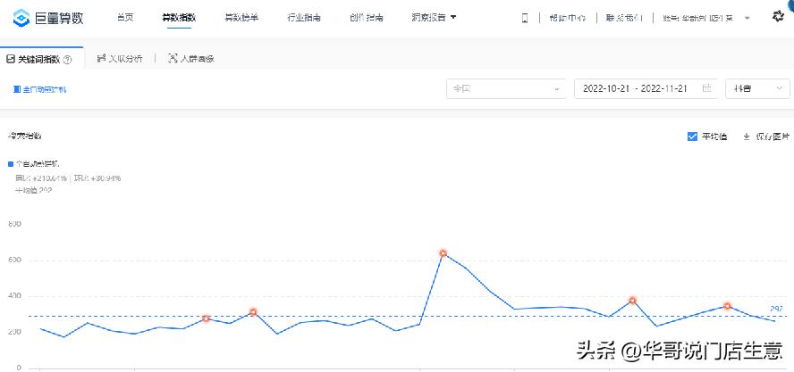Expand the 洞察报告 dropdown menu
Screen dimensions: 794x372
[x=435, y=18]
